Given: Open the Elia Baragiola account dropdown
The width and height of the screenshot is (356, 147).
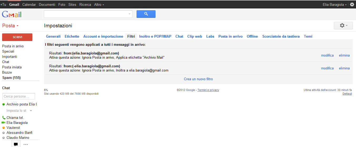Looking at the screenshot, I should [x=335, y=4].
